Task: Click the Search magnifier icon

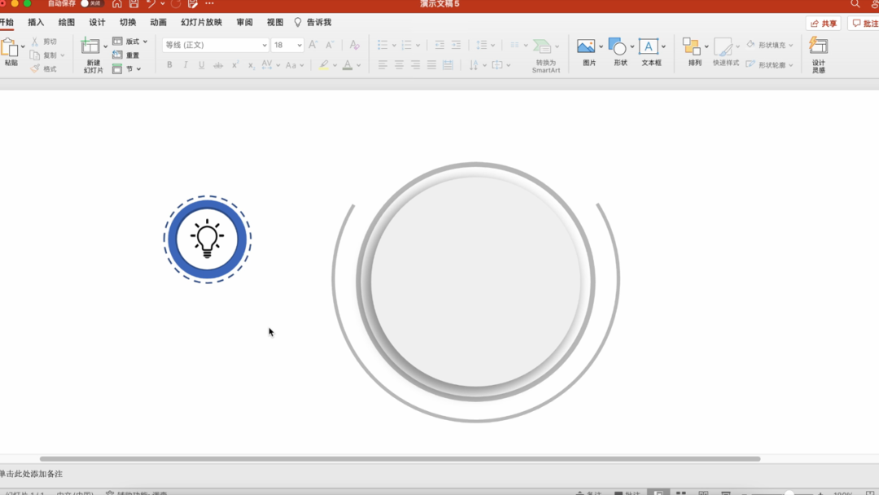Action: click(x=855, y=4)
